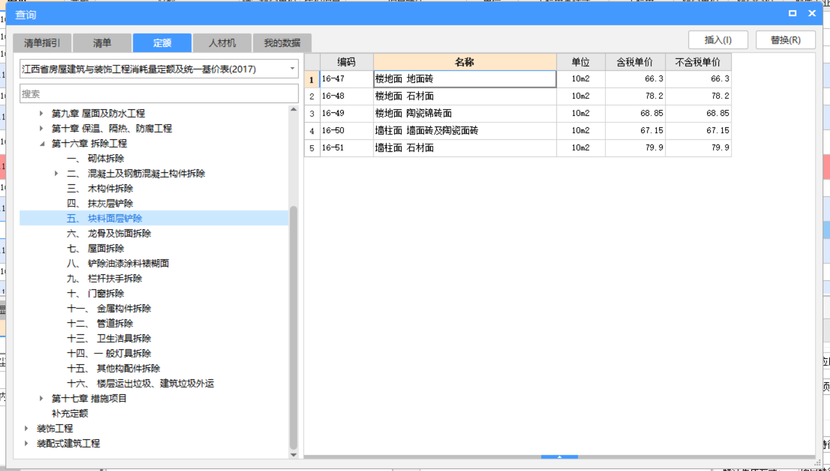
Task: Select row 16-47 楼地面 地面砖
Action: coord(465,79)
